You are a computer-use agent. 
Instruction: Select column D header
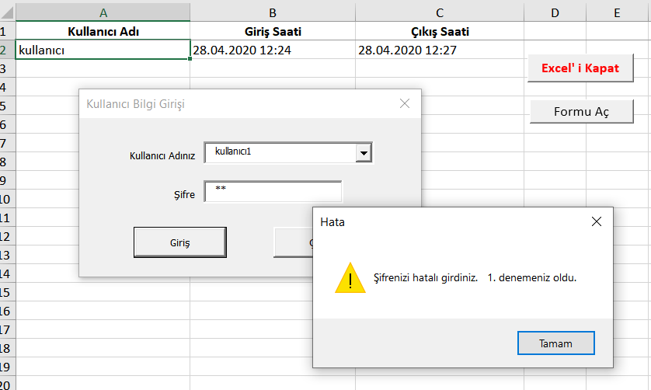coord(555,12)
